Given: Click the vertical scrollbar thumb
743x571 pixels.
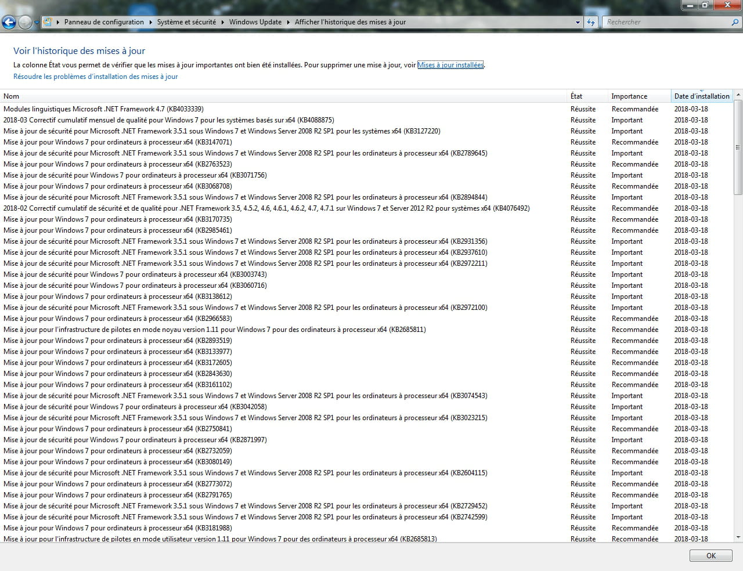Looking at the screenshot, I should (738, 147).
